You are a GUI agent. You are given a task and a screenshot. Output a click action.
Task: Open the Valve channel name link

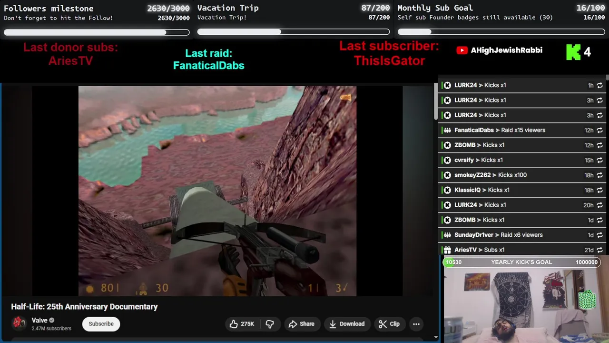point(39,320)
